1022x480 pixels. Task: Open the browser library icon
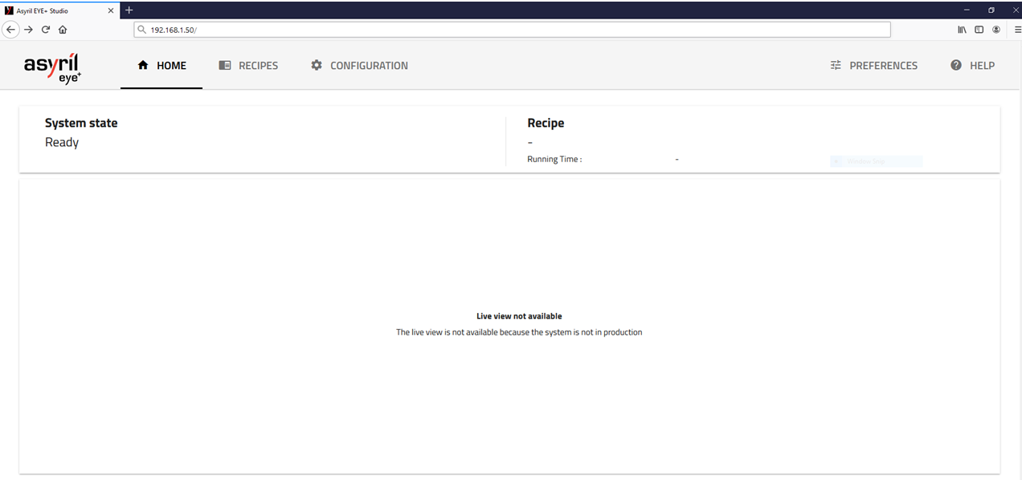[962, 30]
